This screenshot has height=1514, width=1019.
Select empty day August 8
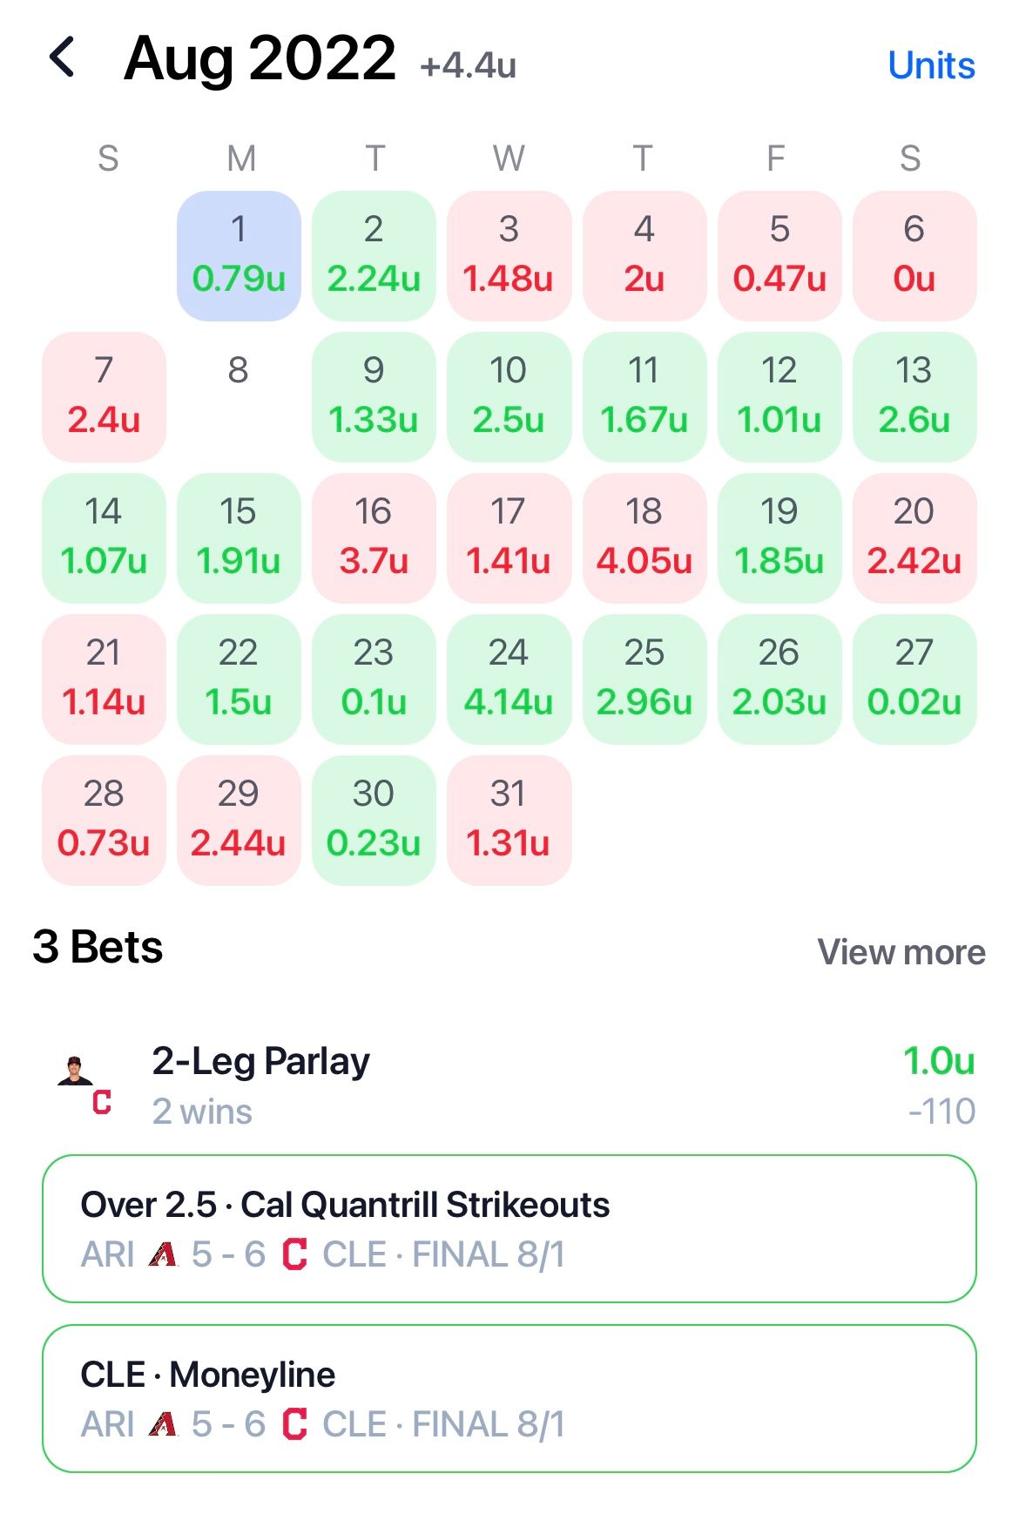[x=239, y=396]
